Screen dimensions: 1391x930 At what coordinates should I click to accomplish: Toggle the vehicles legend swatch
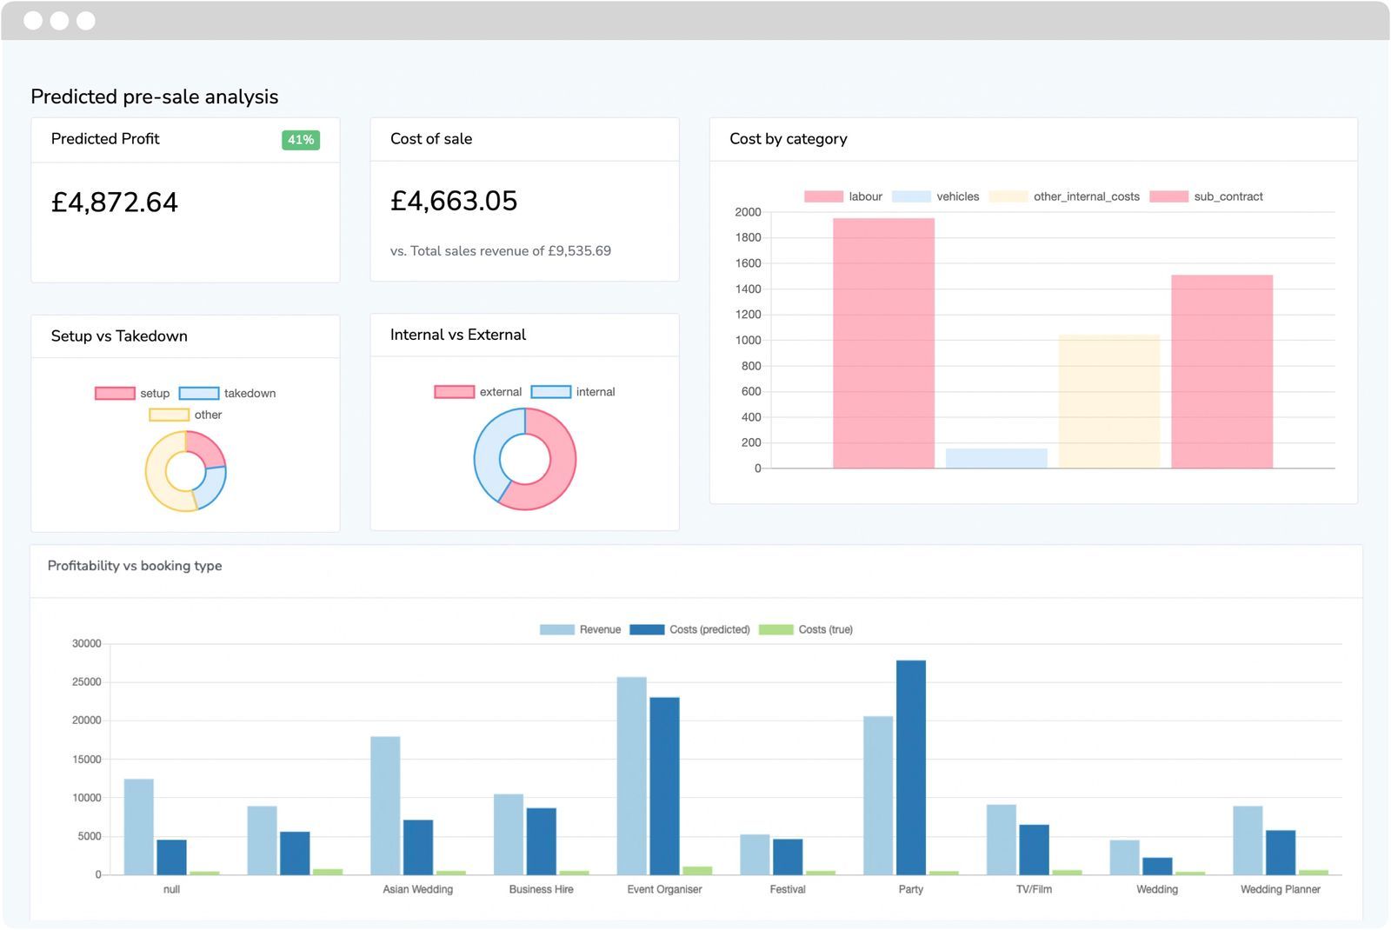coord(911,196)
